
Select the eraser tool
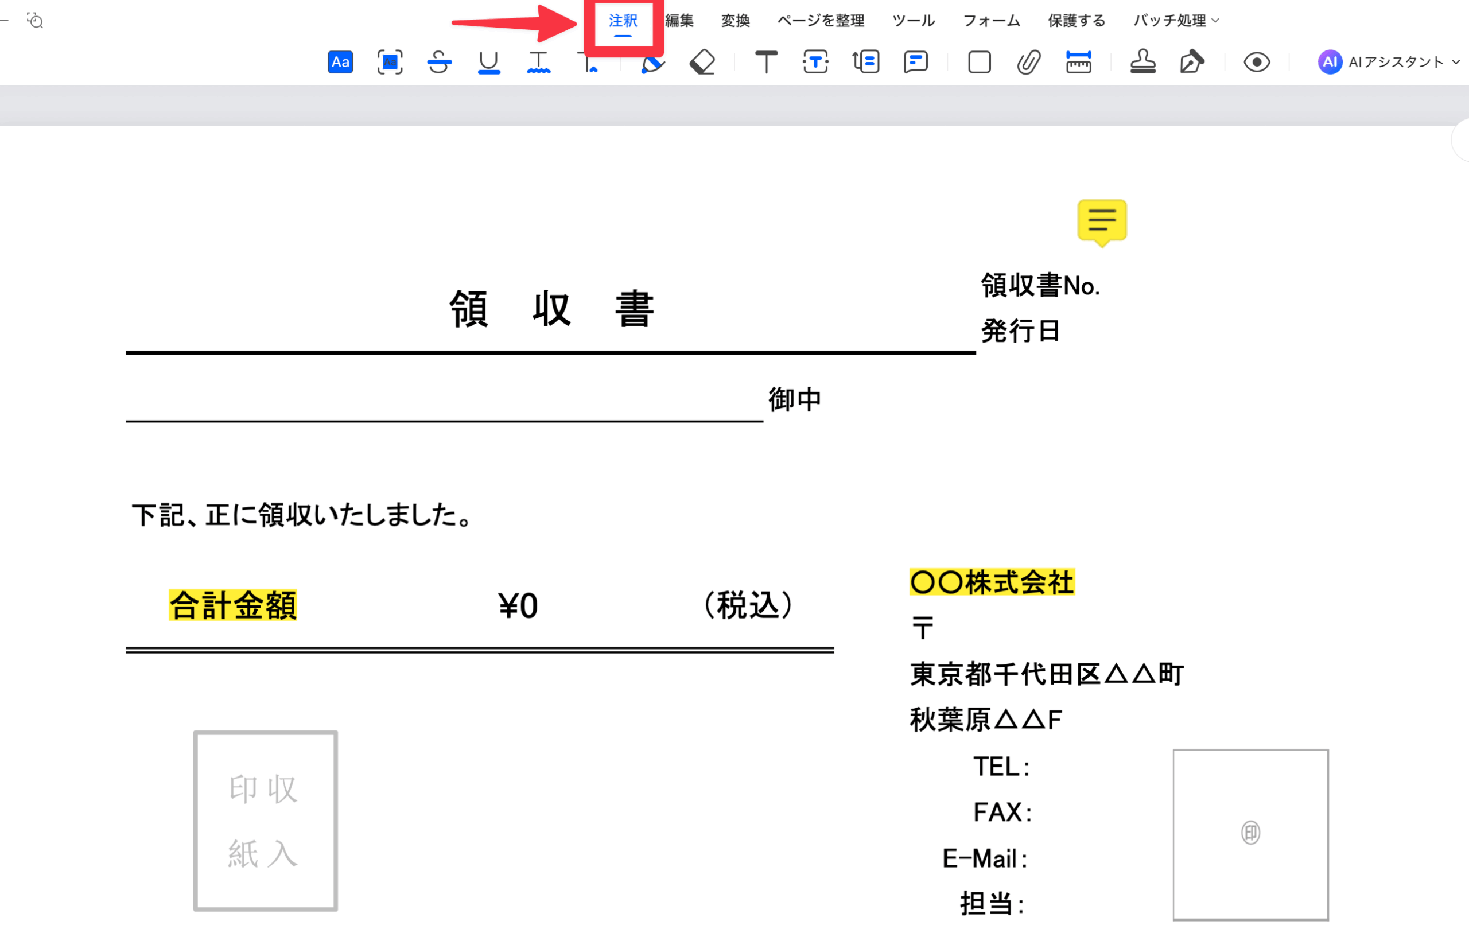pos(702,62)
